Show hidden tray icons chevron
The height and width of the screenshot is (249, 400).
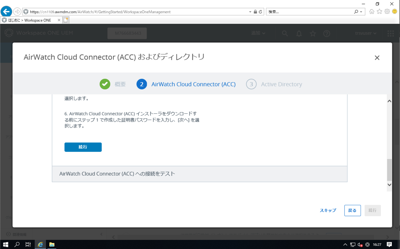[x=345, y=245]
